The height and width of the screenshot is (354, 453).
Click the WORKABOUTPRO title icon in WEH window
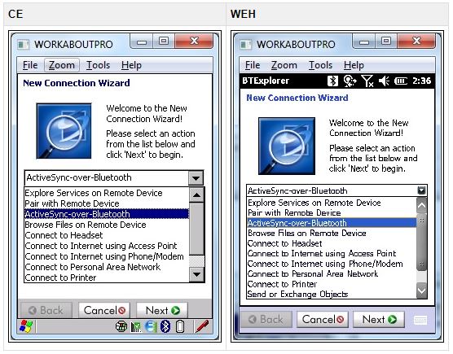pyautogui.click(x=246, y=45)
